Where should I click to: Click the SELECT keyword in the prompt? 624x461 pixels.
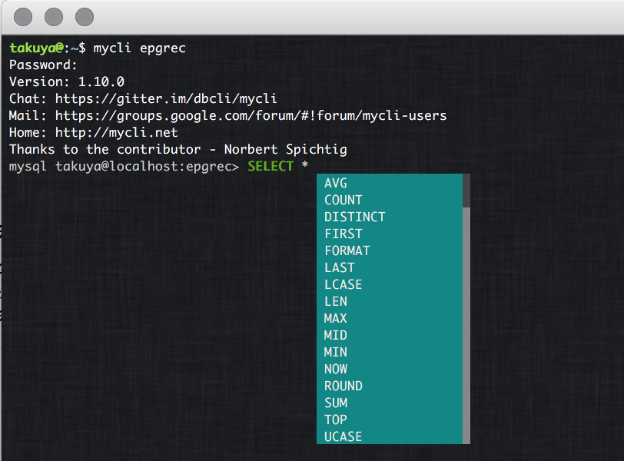pyautogui.click(x=271, y=166)
